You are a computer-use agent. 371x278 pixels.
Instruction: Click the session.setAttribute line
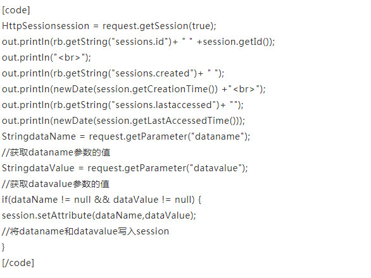tap(99, 216)
